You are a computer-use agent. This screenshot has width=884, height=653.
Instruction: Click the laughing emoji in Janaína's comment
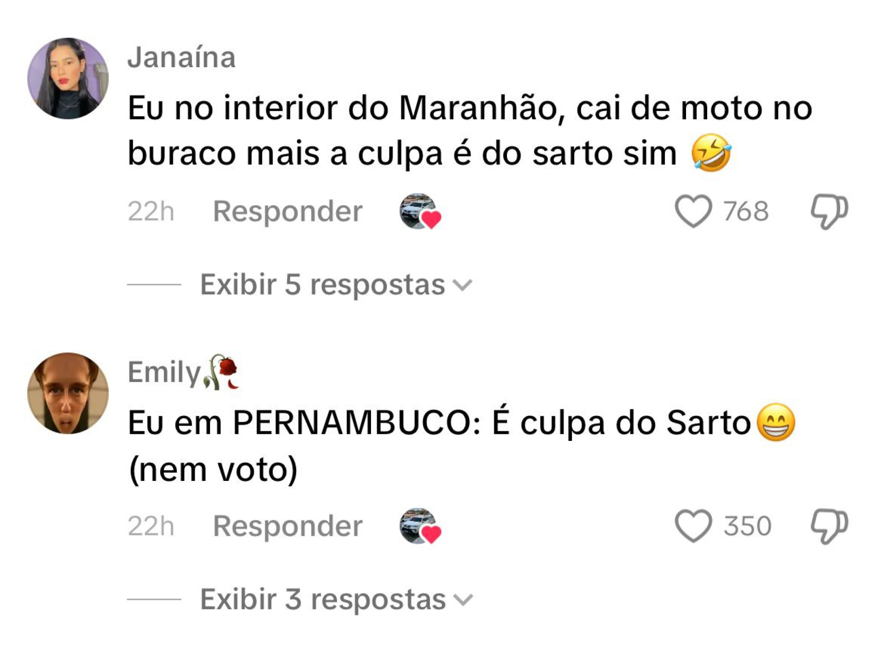711,153
